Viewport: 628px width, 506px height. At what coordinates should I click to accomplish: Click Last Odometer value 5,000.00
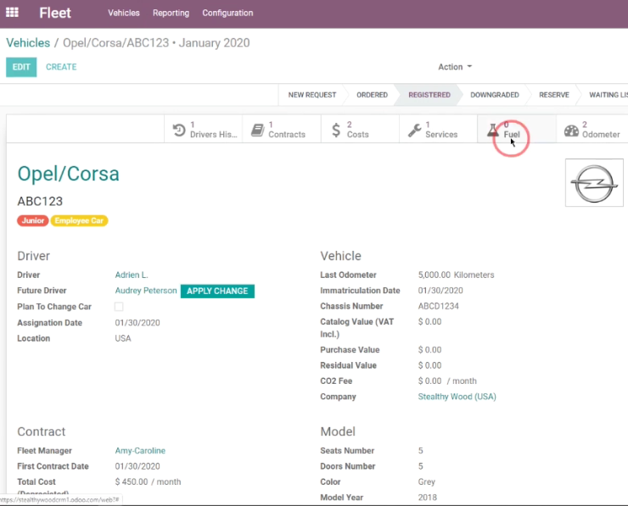(435, 275)
